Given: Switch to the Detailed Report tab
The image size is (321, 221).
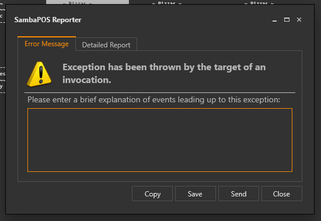Looking at the screenshot, I should [x=106, y=44].
